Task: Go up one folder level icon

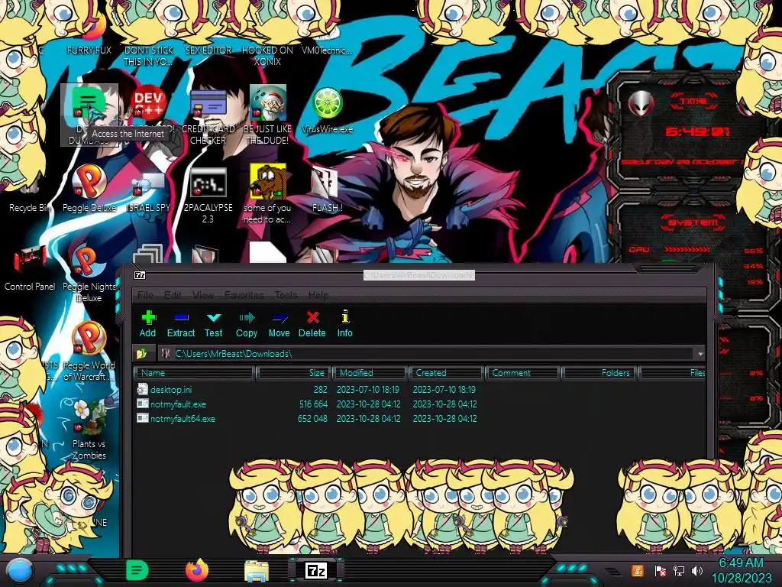Action: click(x=141, y=353)
